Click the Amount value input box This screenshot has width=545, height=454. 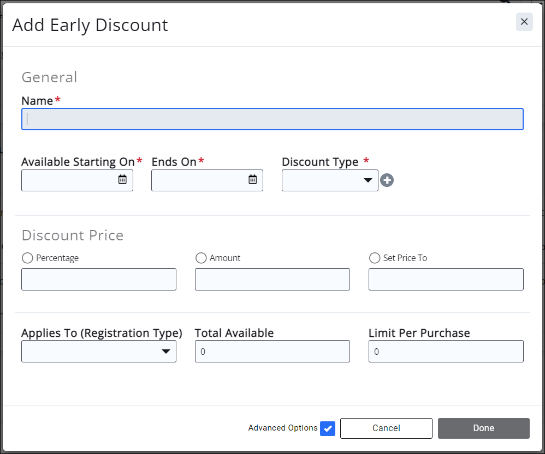point(272,279)
